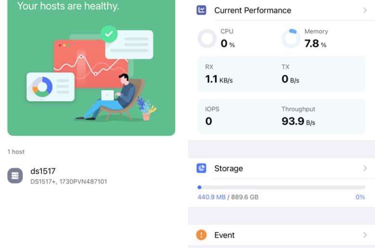
Task: Tap the hosts are healthy banner illustration
Action: click(91, 68)
